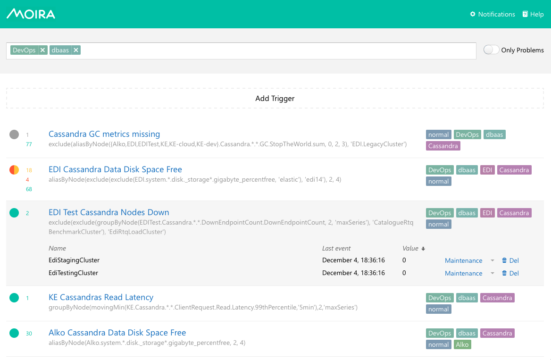Click the Add Trigger button
551x360 pixels.
pyautogui.click(x=275, y=99)
